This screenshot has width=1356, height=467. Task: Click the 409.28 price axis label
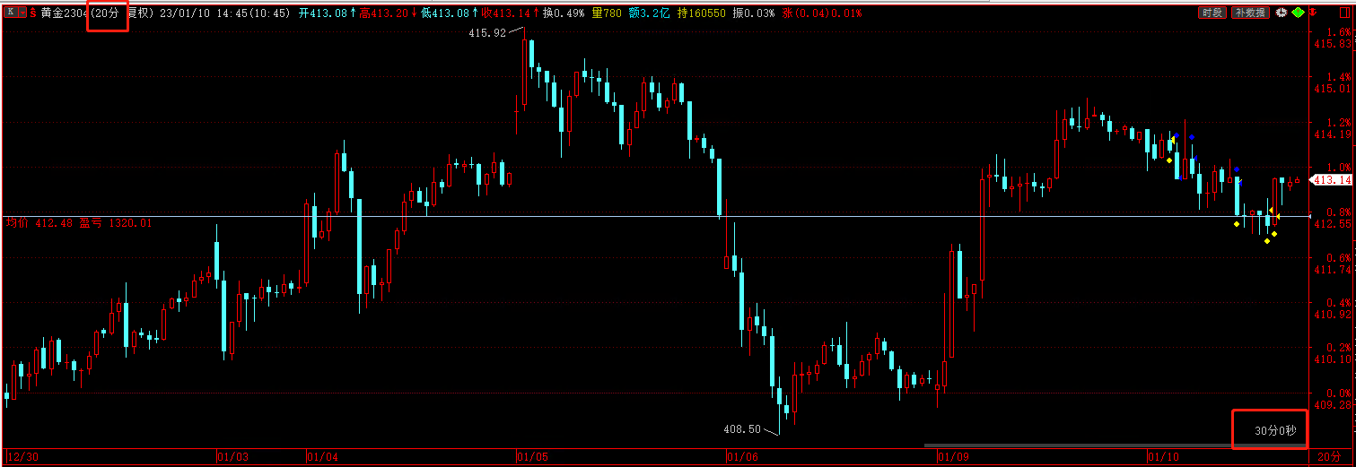(1332, 404)
